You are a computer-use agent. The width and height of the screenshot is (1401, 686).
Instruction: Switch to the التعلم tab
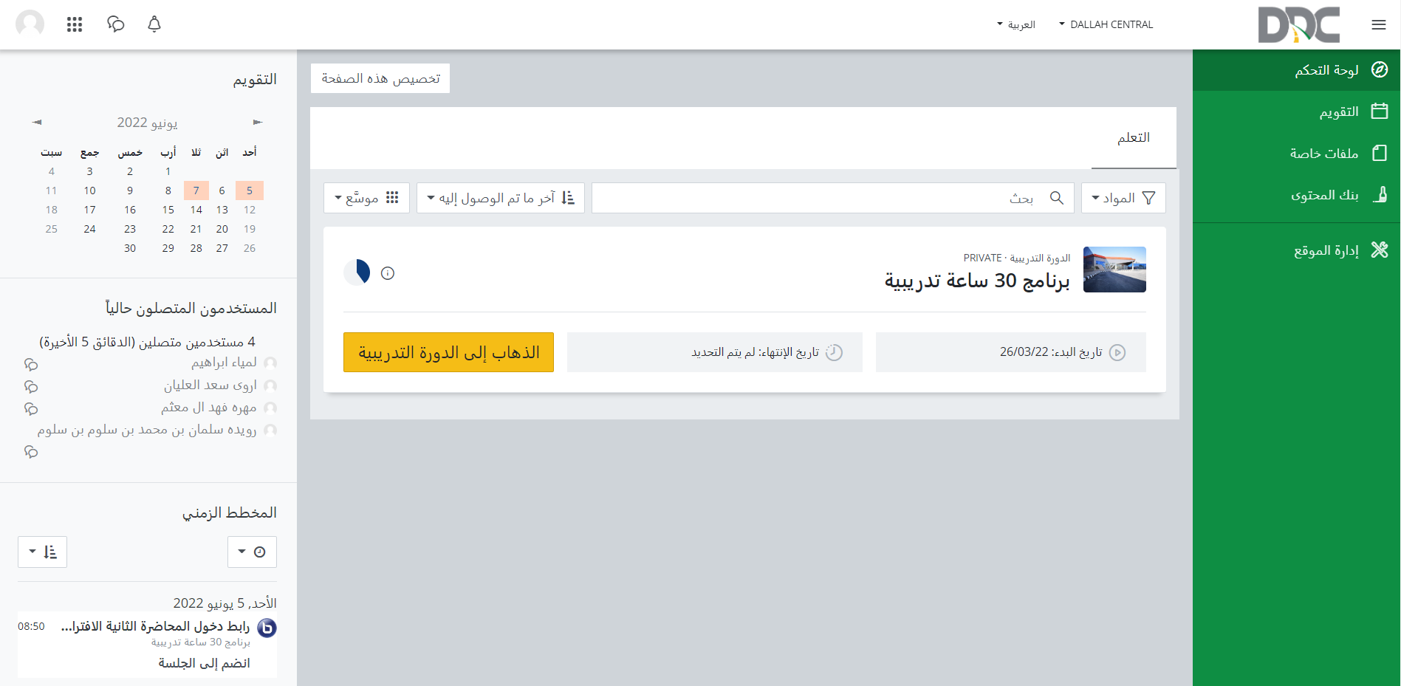pyautogui.click(x=1134, y=137)
